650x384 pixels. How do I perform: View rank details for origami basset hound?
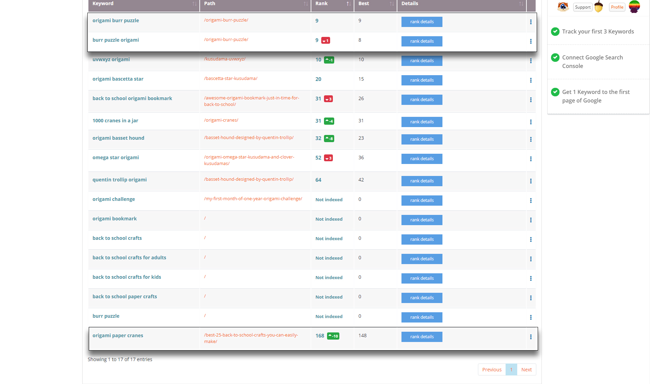click(422, 139)
